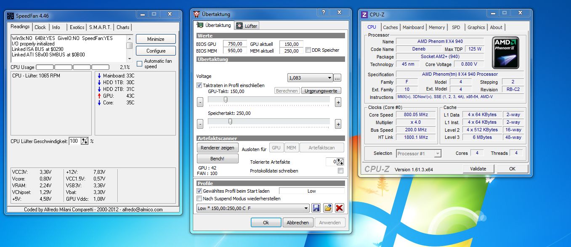Image resolution: width=571 pixels, height=247 pixels.
Task: Click the MEM aktuell 250,00 field
Action: pos(291,50)
